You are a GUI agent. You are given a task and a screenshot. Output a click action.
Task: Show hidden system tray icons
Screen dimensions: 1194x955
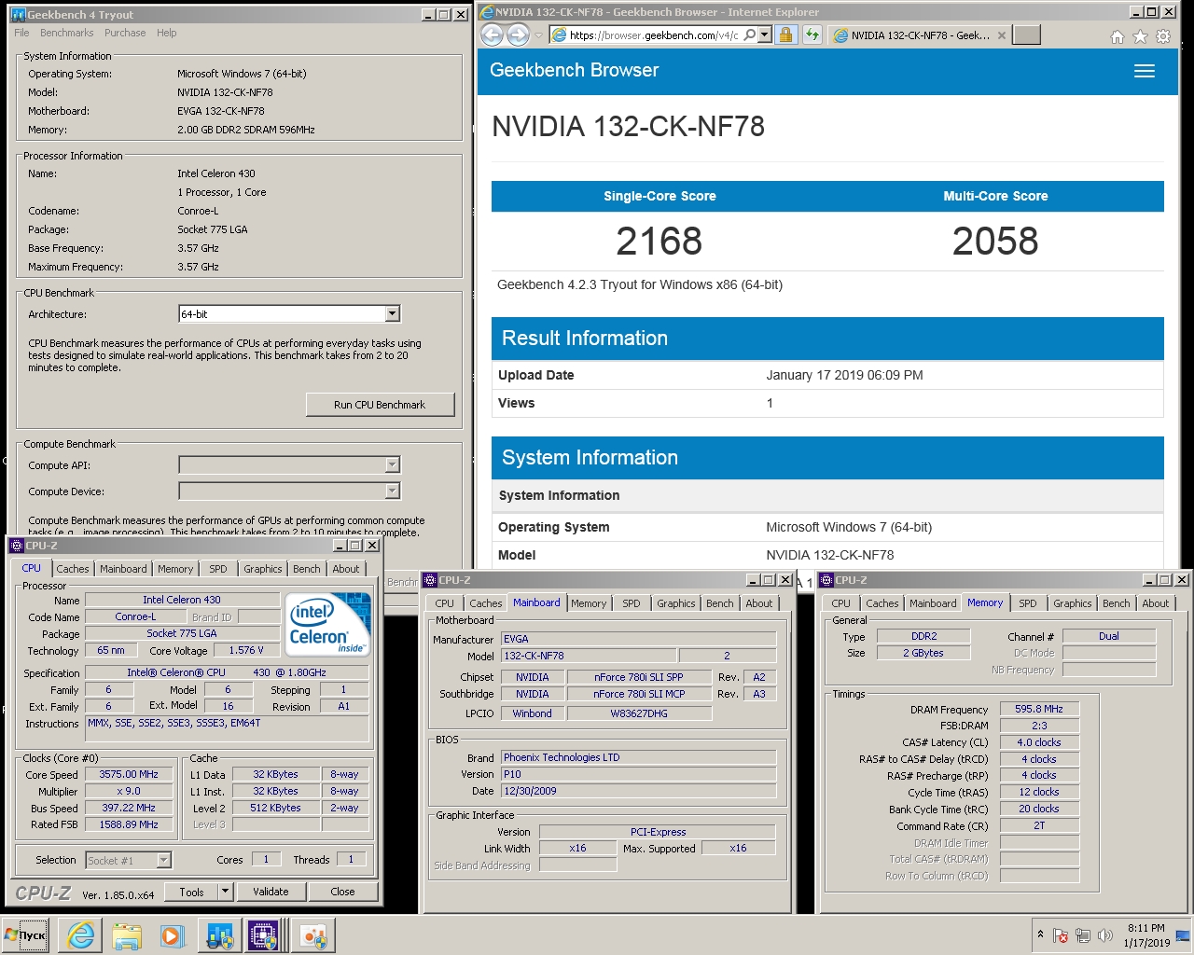[1040, 934]
